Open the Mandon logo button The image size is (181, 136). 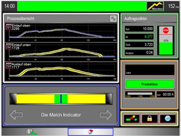[x=155, y=6]
